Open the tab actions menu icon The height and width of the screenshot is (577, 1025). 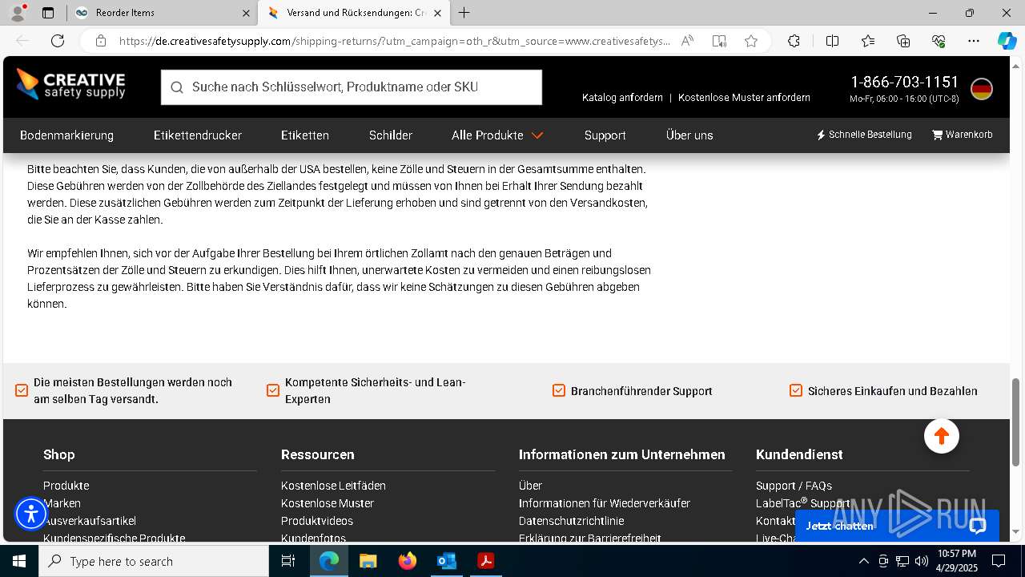pos(48,13)
